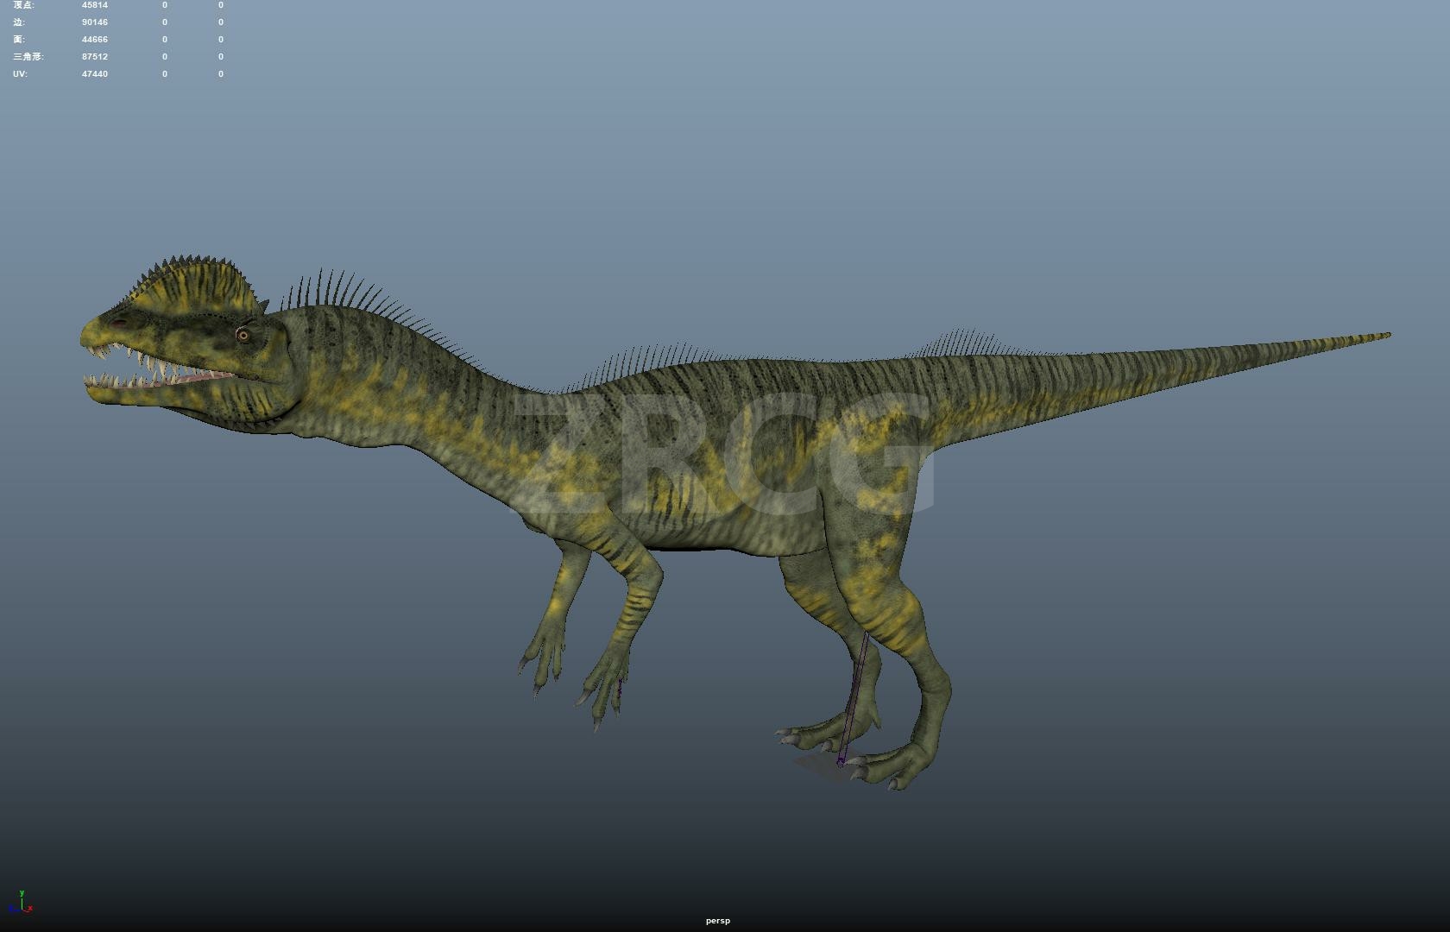Click the vertex count value 45814
Image resolution: width=1450 pixels, height=932 pixels.
95,5
